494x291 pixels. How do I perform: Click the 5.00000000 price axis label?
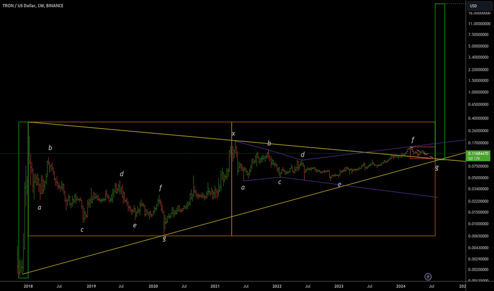[478, 46]
